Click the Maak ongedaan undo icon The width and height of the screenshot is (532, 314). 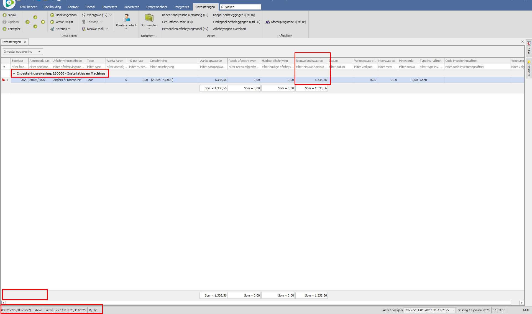[x=52, y=15]
